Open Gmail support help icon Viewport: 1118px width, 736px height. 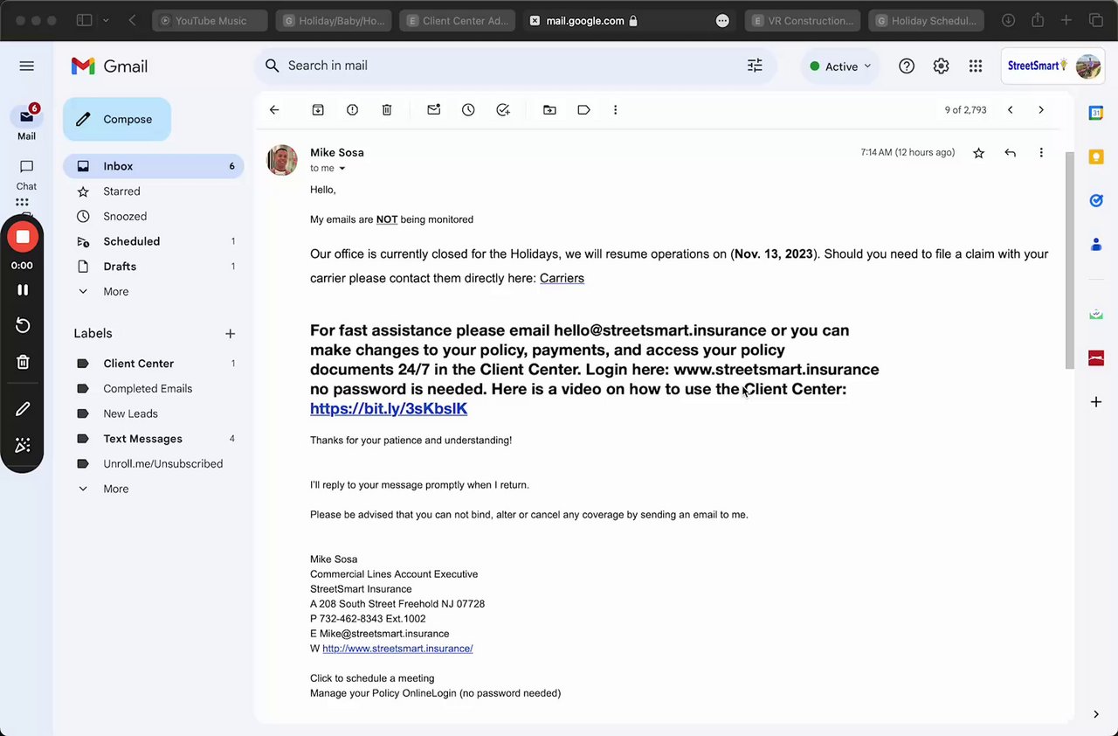coord(907,66)
